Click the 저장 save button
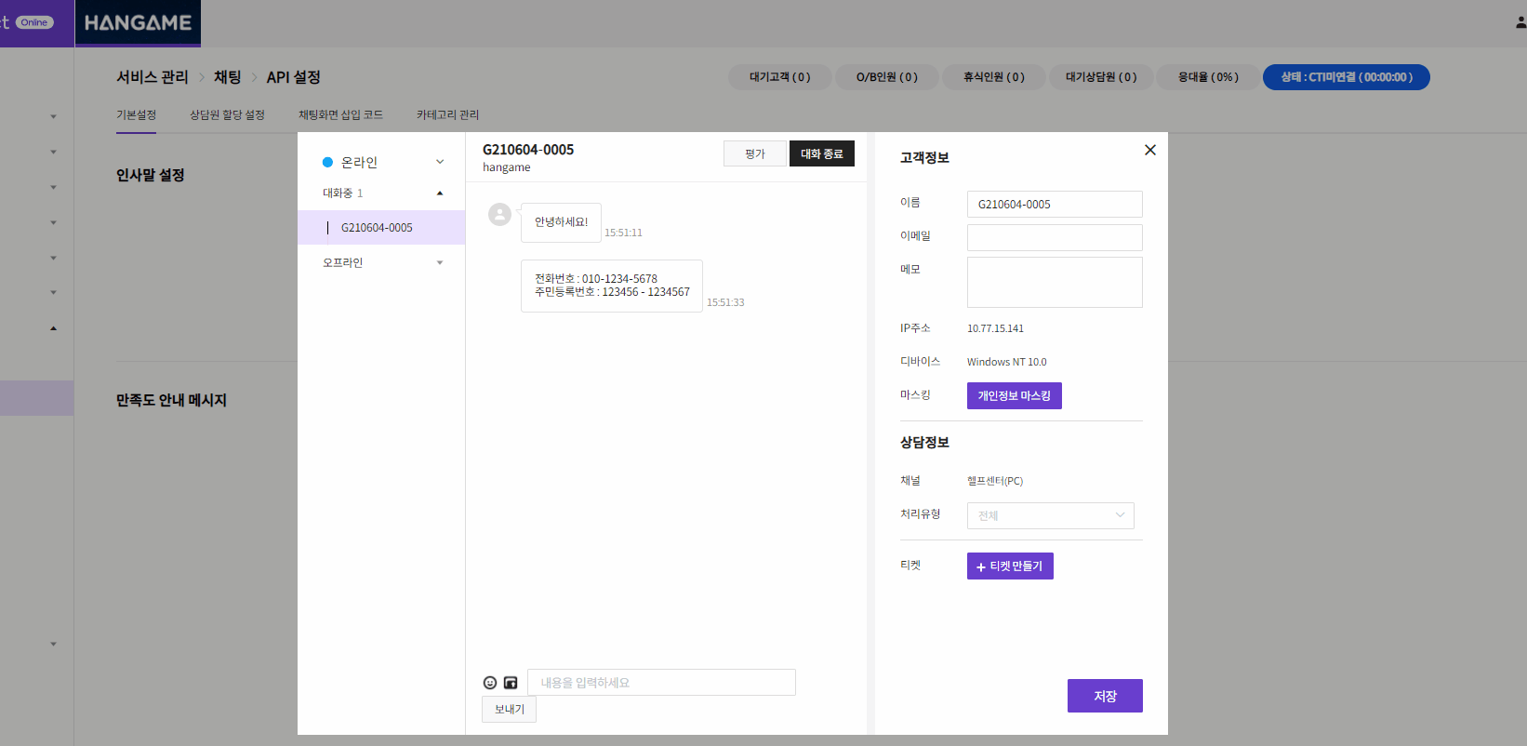Image resolution: width=1527 pixels, height=746 pixels. [x=1105, y=696]
